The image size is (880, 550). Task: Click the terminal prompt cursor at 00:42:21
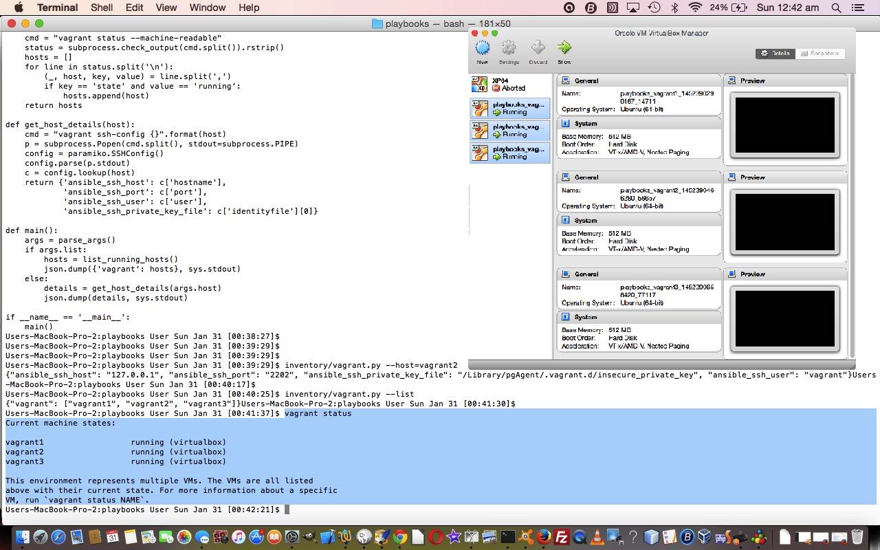pyautogui.click(x=287, y=509)
